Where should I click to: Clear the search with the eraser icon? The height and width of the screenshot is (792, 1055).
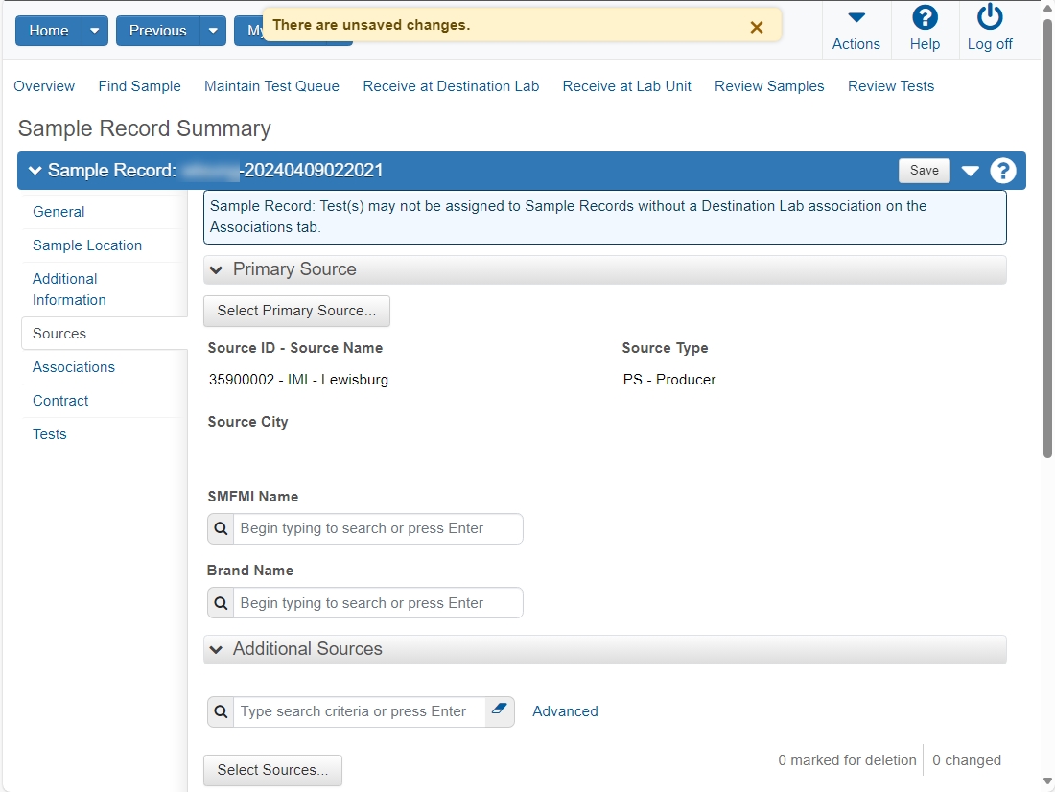pyautogui.click(x=500, y=710)
